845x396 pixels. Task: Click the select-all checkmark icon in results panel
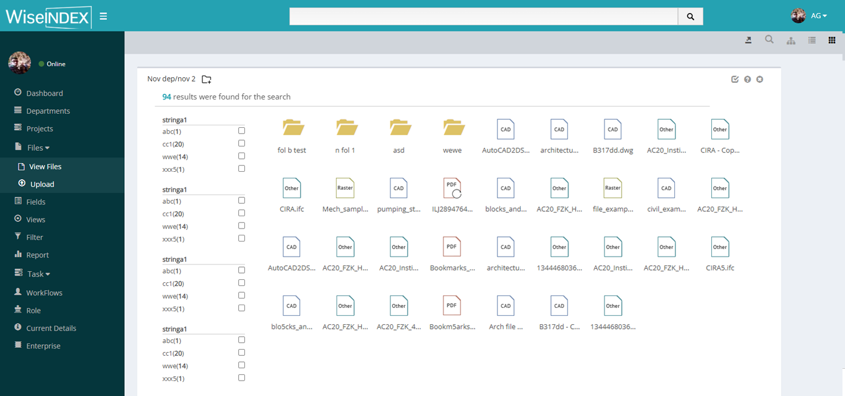[x=735, y=79]
